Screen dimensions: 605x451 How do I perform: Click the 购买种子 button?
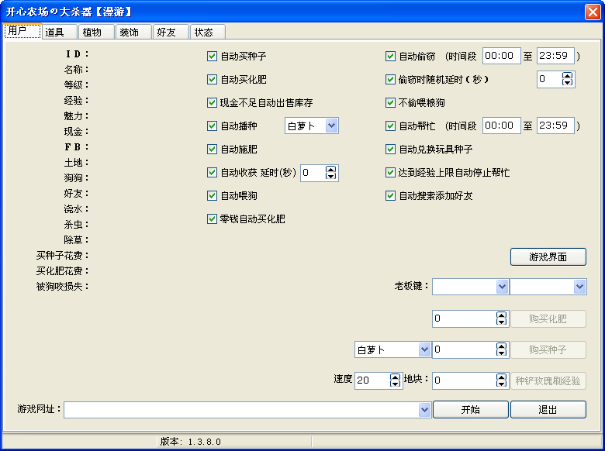(x=548, y=349)
